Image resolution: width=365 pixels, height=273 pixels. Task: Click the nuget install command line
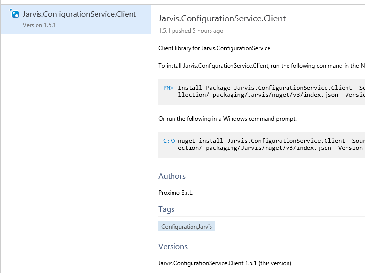coord(271,141)
